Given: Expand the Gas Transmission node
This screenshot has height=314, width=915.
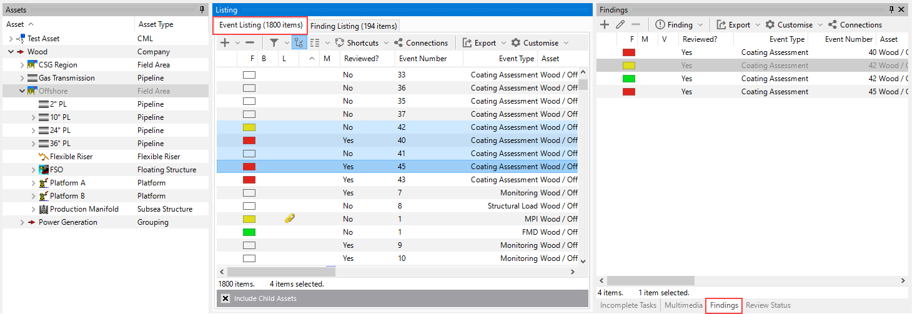Looking at the screenshot, I should (22, 78).
